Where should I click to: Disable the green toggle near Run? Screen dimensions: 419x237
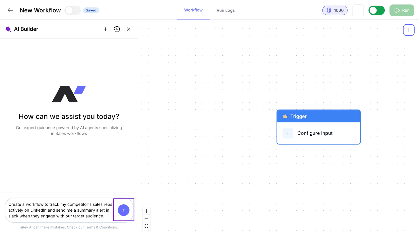376,10
